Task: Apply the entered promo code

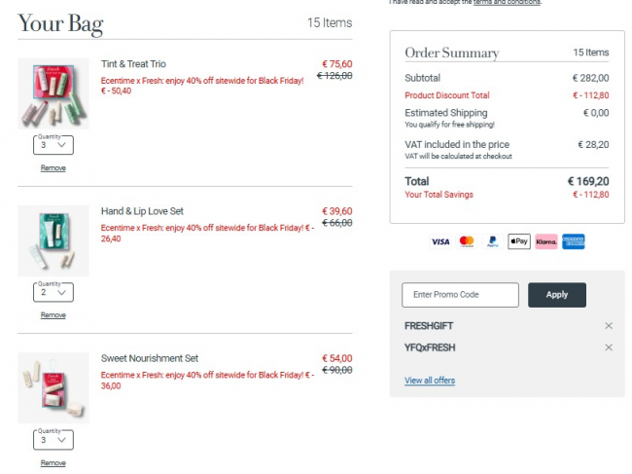Action: click(x=556, y=295)
